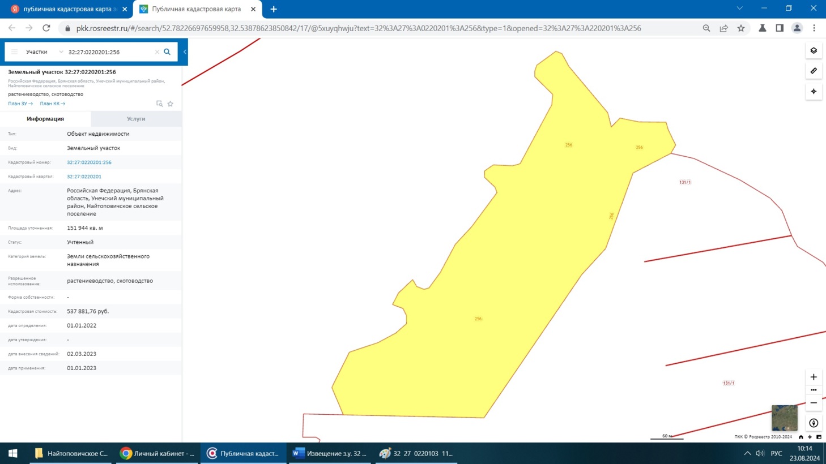The width and height of the screenshot is (826, 464).
Task: Expand the Участки search type dropdown
Action: pos(61,52)
